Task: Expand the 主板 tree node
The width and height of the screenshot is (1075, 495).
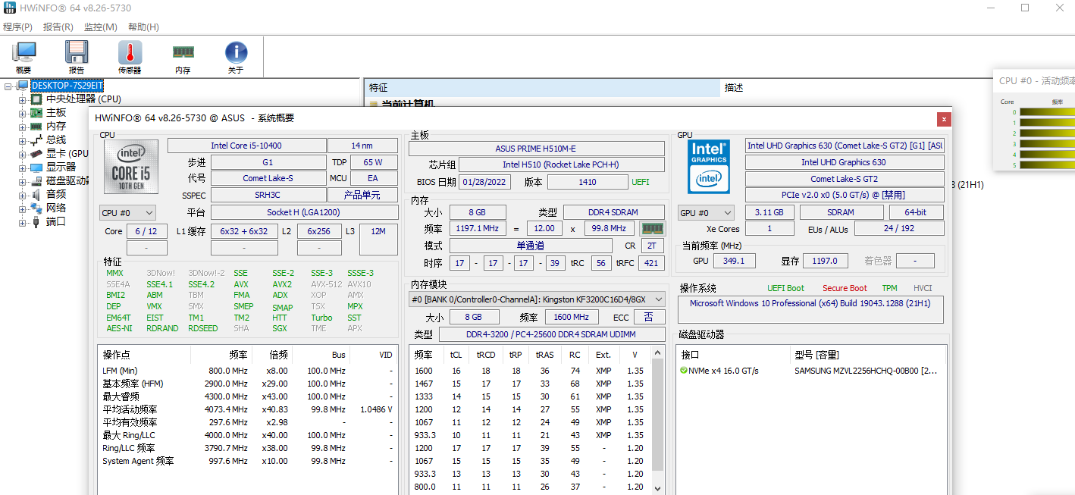Action: 22,113
